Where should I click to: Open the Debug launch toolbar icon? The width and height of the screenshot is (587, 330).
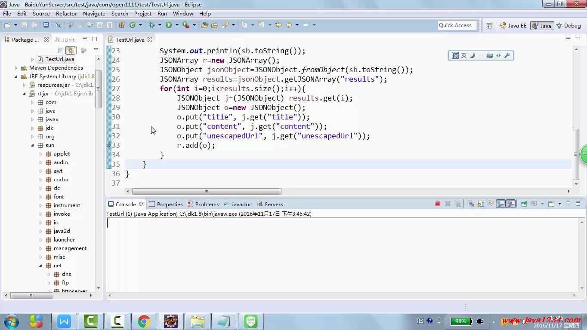pyautogui.click(x=151, y=25)
